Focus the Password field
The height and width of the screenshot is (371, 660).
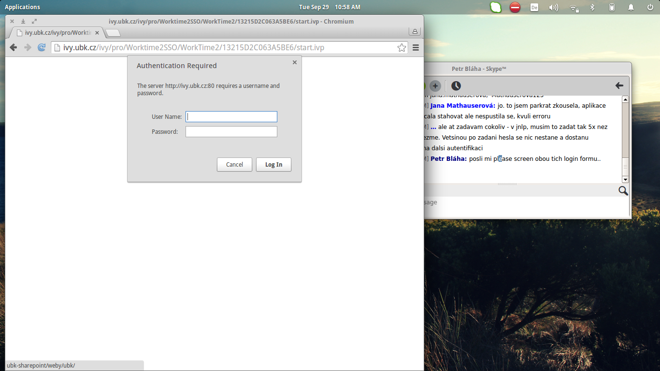click(231, 131)
